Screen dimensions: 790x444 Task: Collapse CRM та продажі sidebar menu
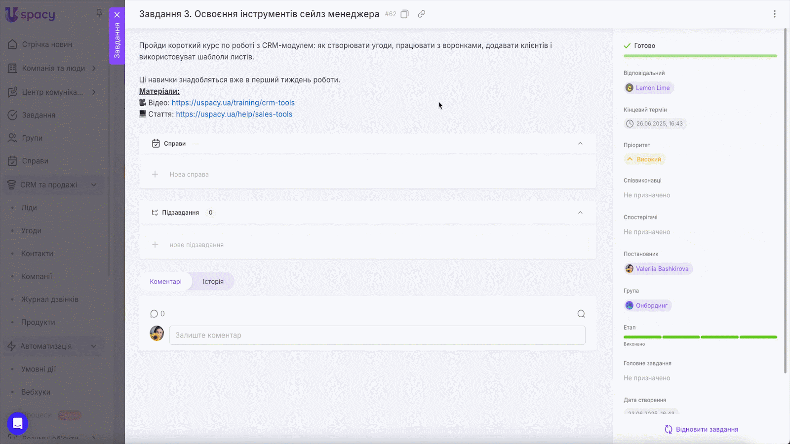click(94, 185)
